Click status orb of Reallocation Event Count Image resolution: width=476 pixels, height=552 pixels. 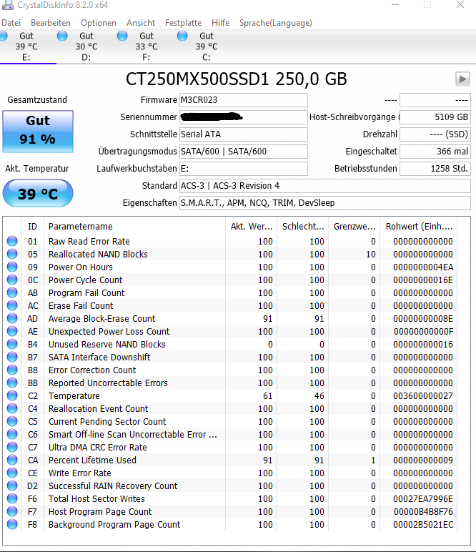[x=12, y=408]
